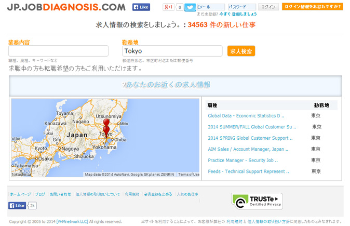The width and height of the screenshot is (350, 226).
Task: Open the 人気のお仕事 footer link
Action: (x=187, y=194)
